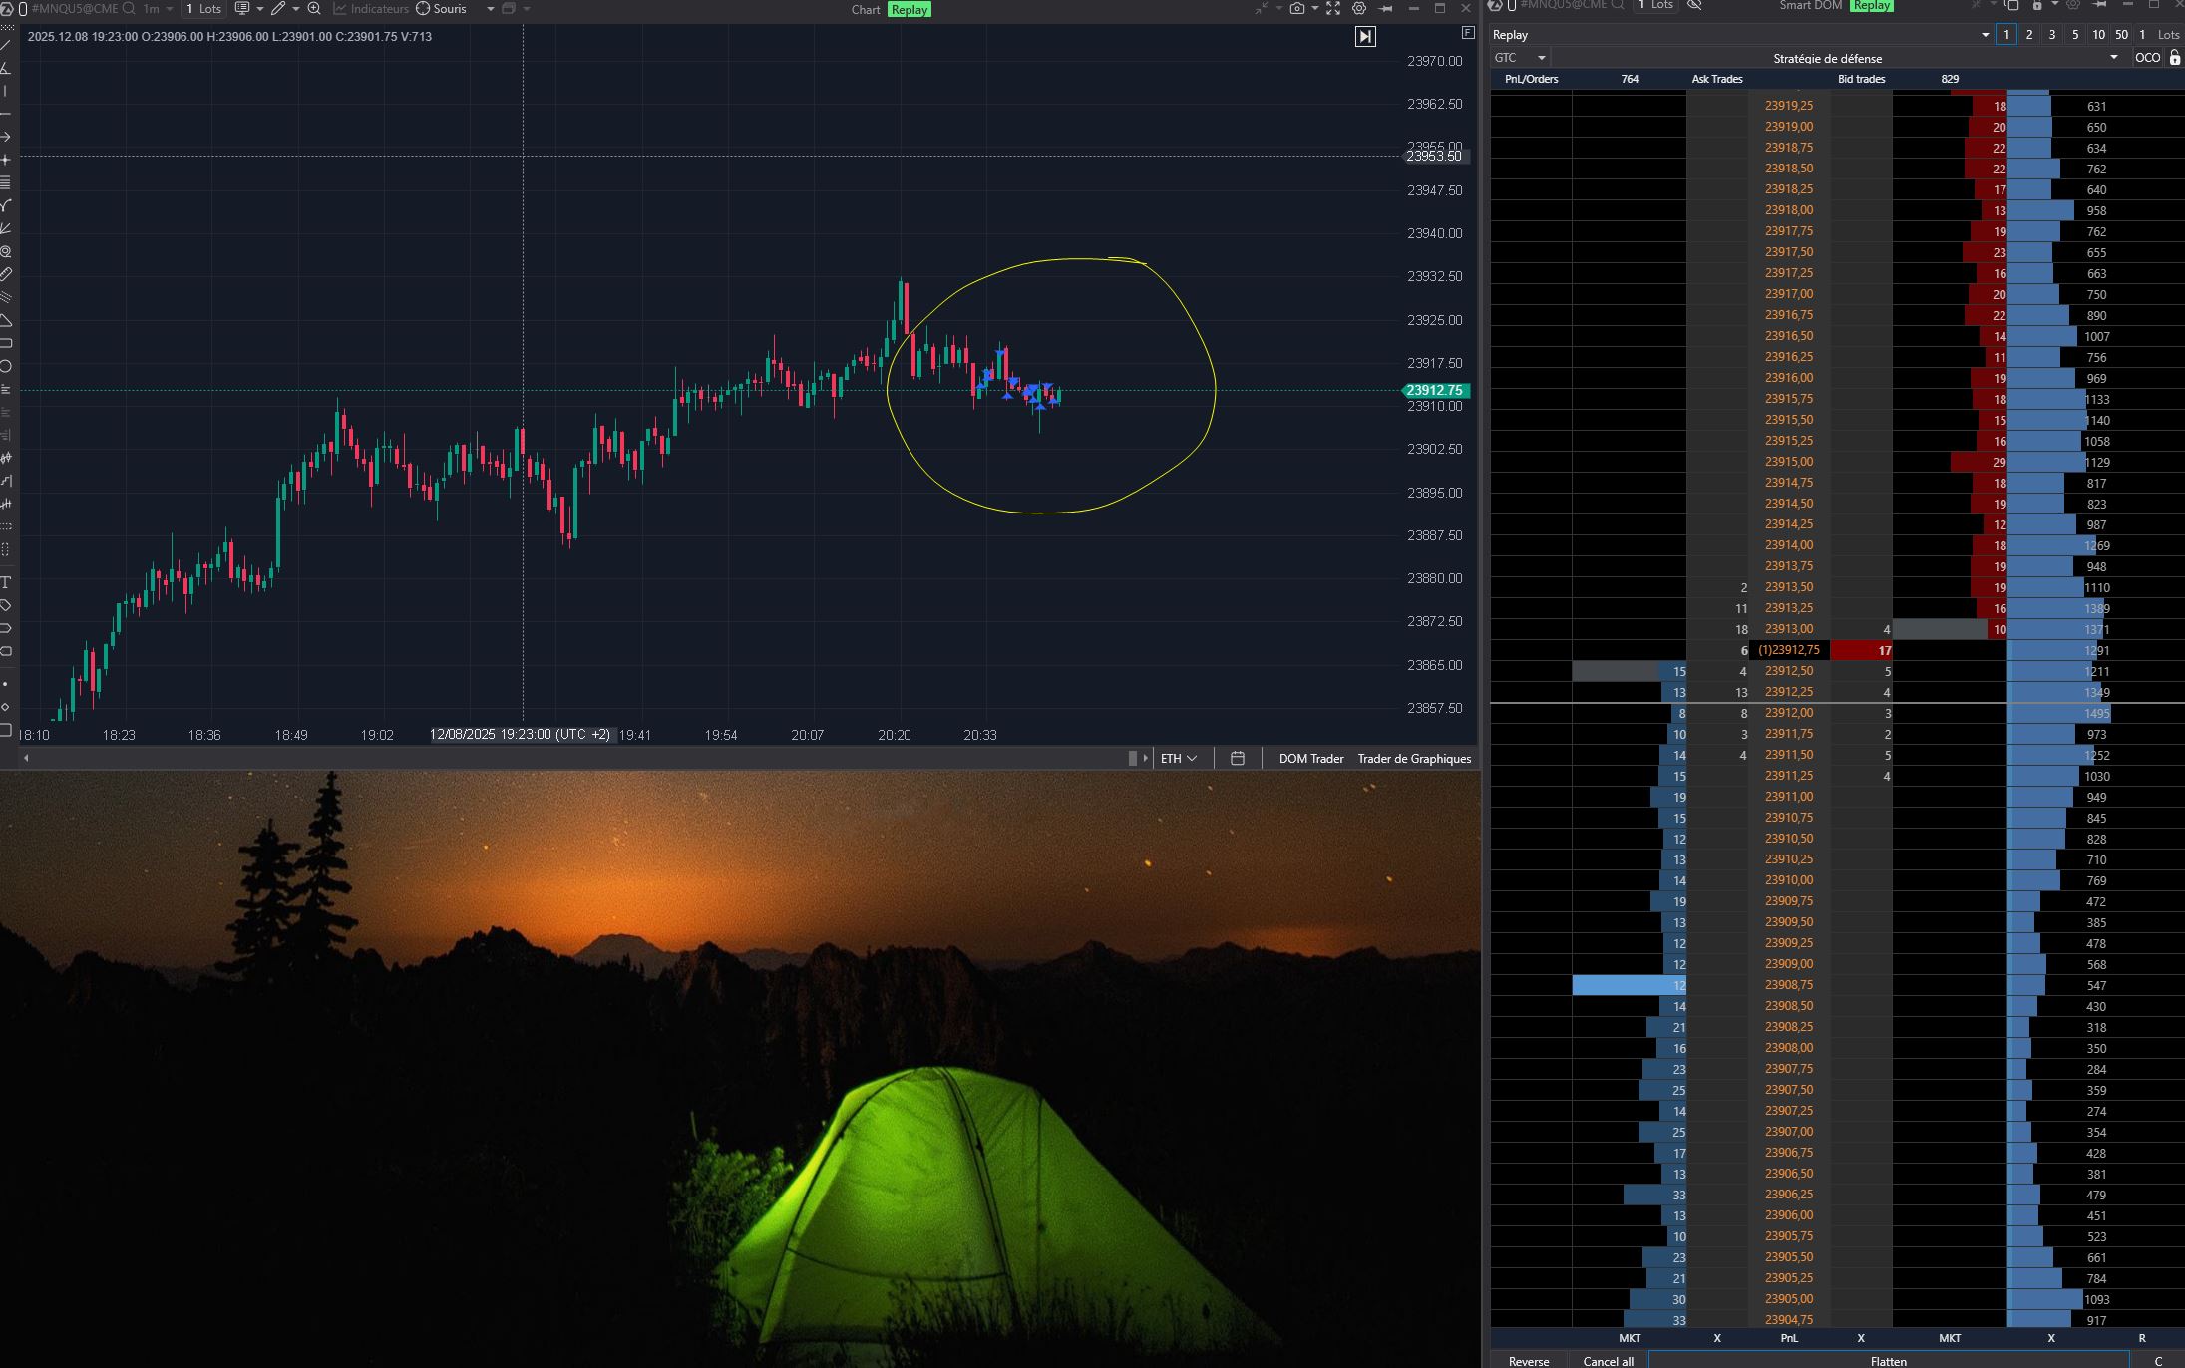Viewport: 2185px width, 1368px height.
Task: Click the zoom magnifier icon in chart toolbar
Action: pyautogui.click(x=314, y=9)
